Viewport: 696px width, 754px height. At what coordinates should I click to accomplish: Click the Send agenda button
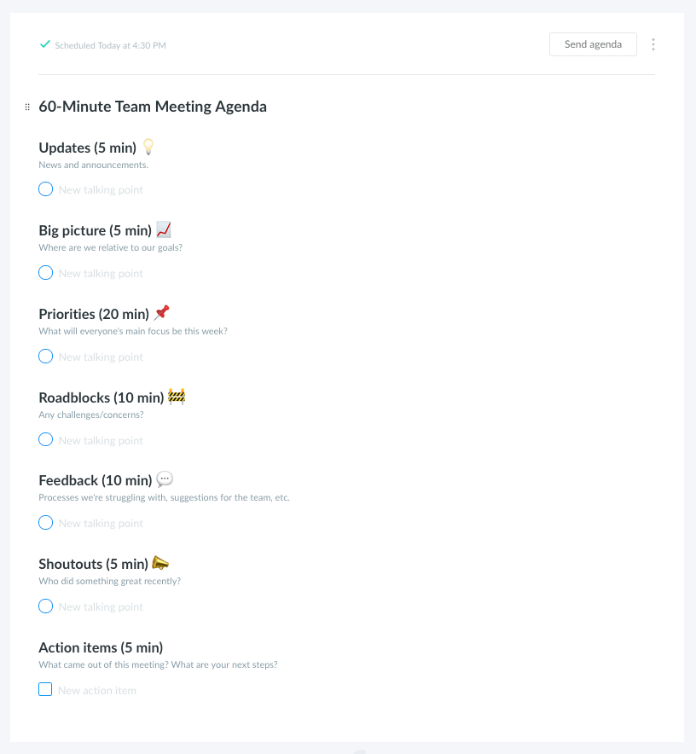[x=593, y=44]
